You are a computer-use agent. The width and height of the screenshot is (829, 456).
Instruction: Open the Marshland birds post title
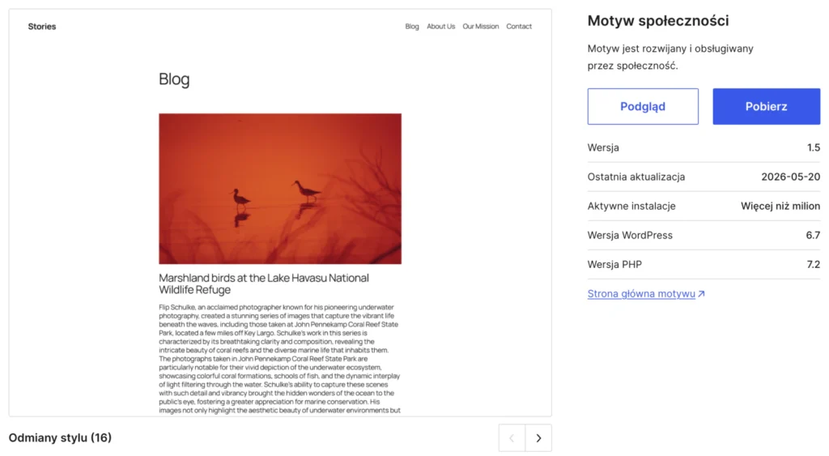264,283
